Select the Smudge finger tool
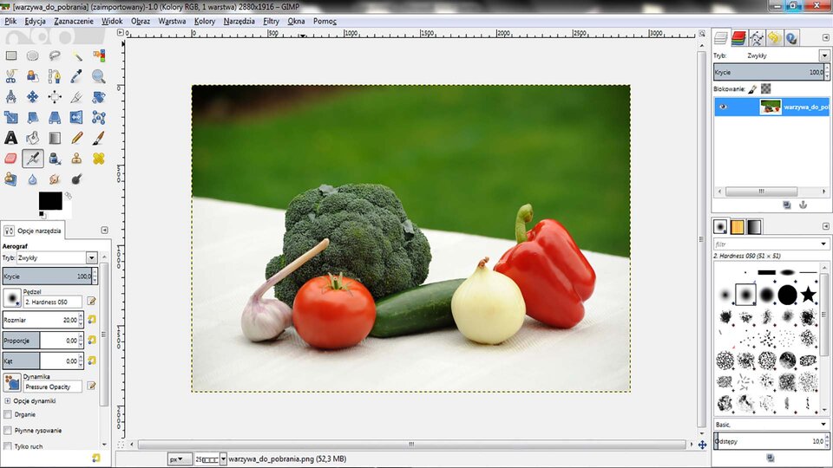Viewport: 833px width, 468px height. point(55,179)
